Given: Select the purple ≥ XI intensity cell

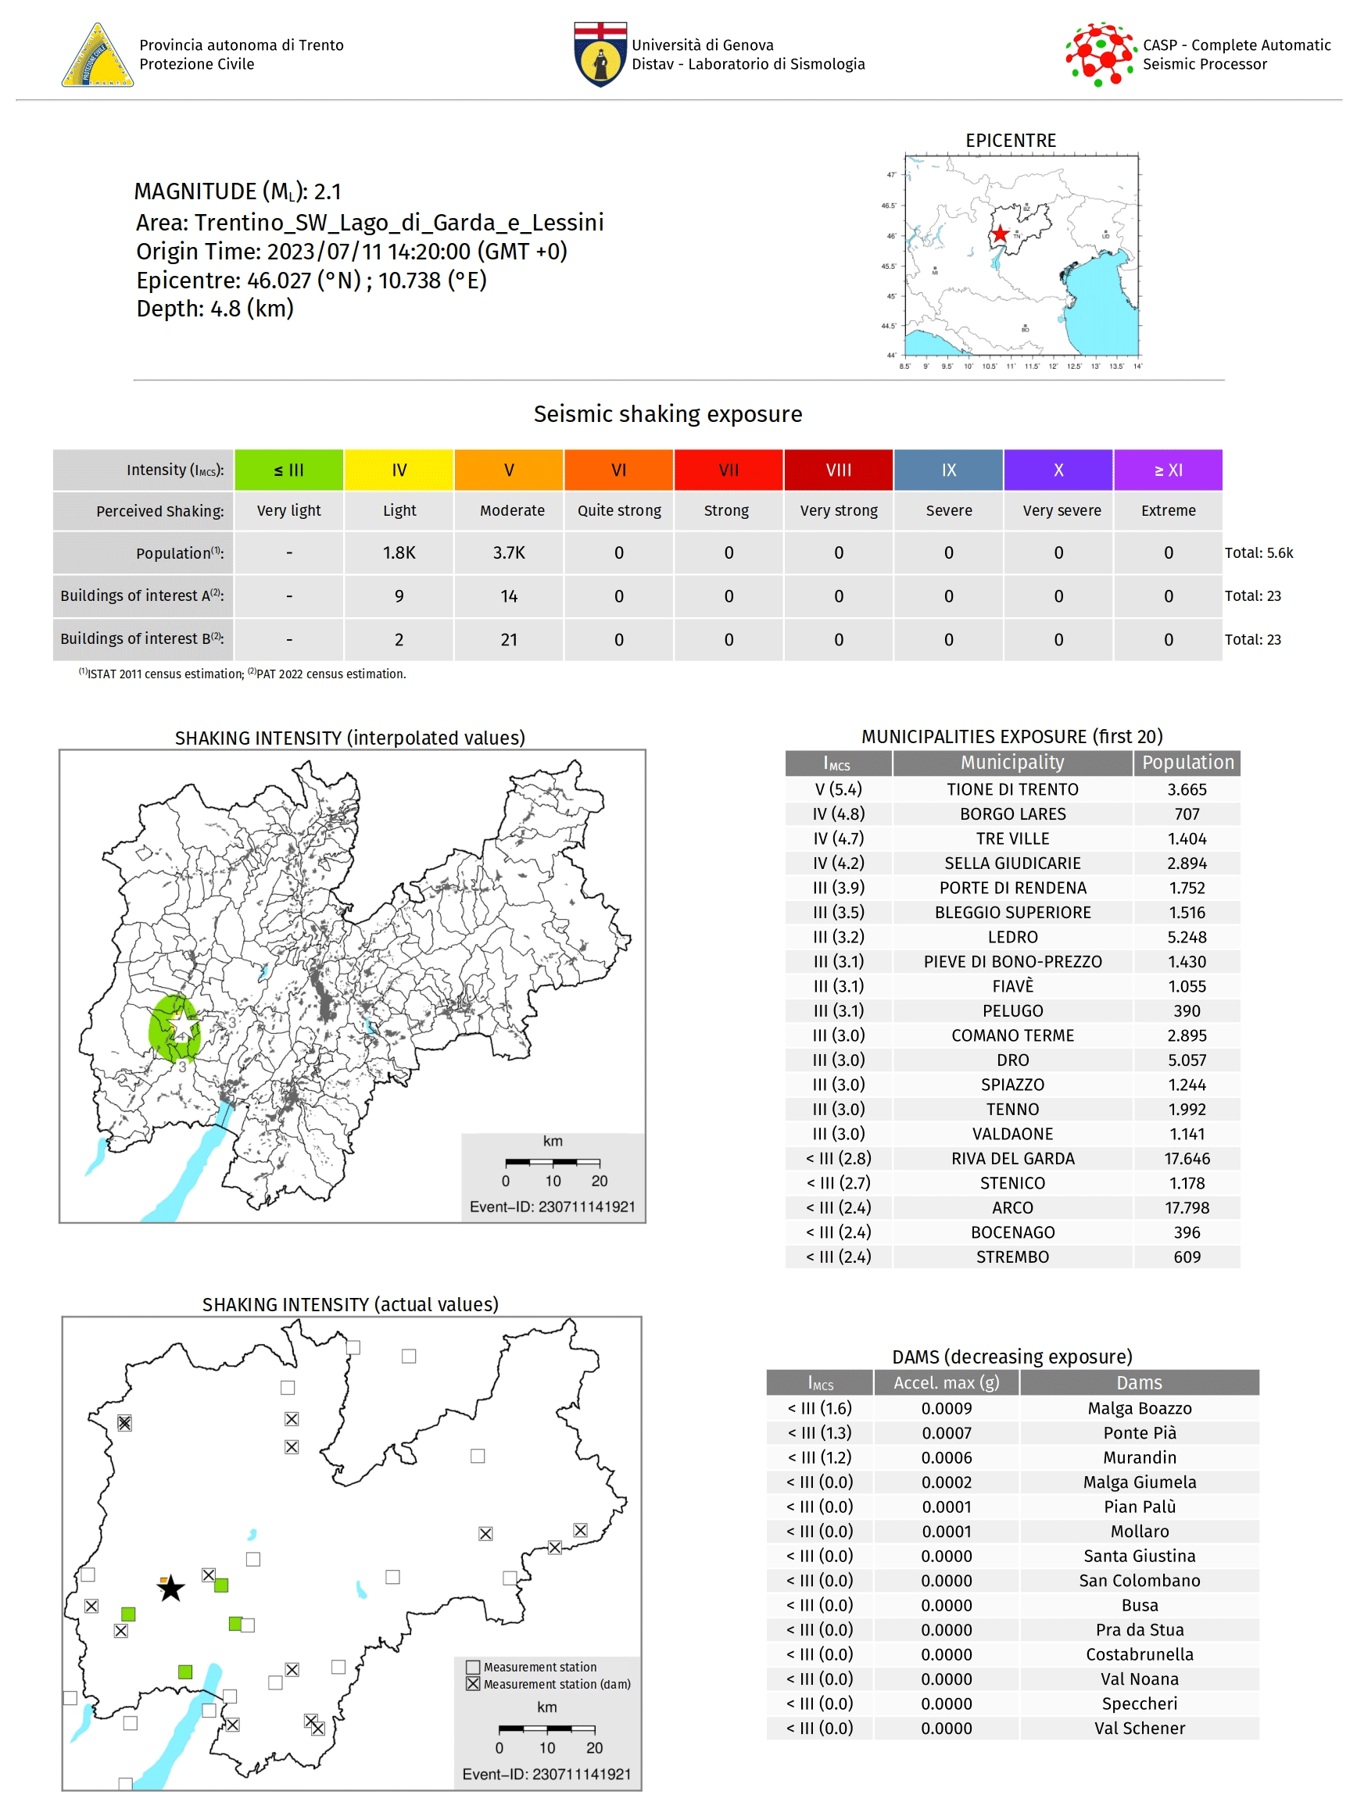Looking at the screenshot, I should (1167, 470).
